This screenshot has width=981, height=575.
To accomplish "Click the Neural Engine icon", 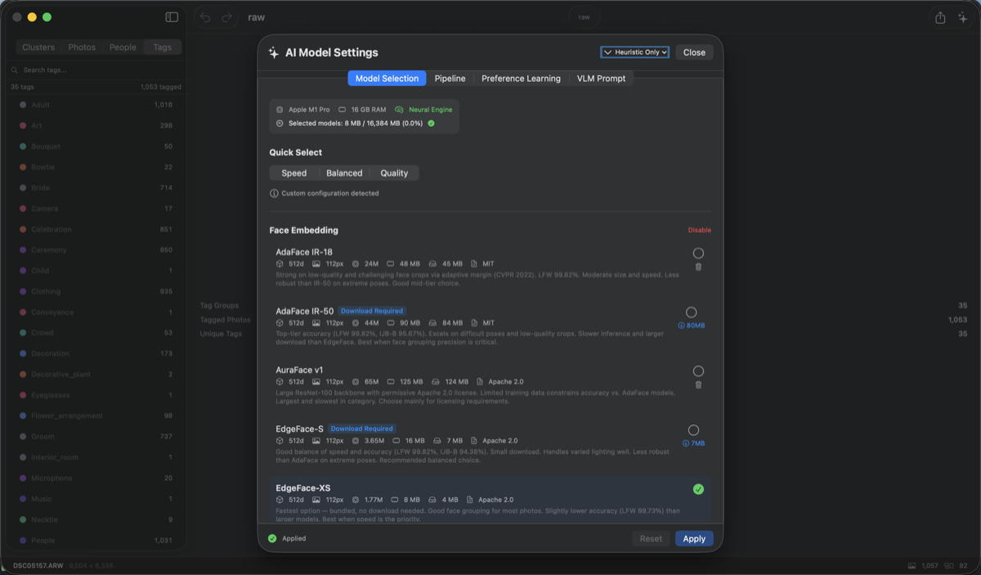I will 400,110.
